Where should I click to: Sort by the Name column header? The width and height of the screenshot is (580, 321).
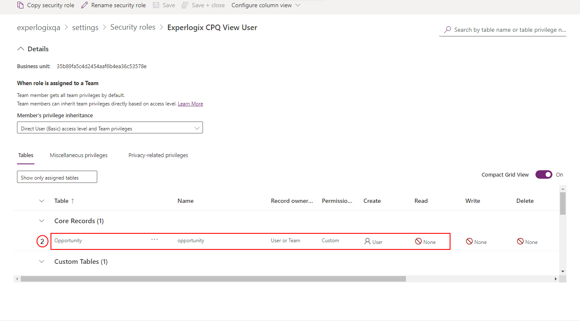click(186, 201)
